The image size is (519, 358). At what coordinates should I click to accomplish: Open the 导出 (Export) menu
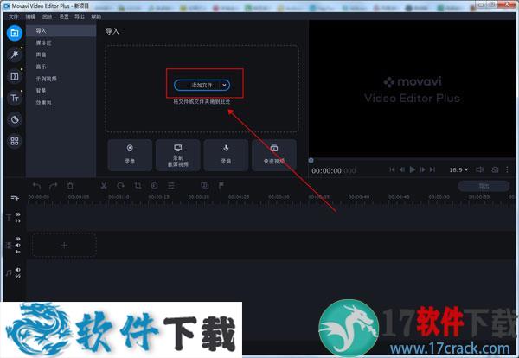click(x=80, y=16)
